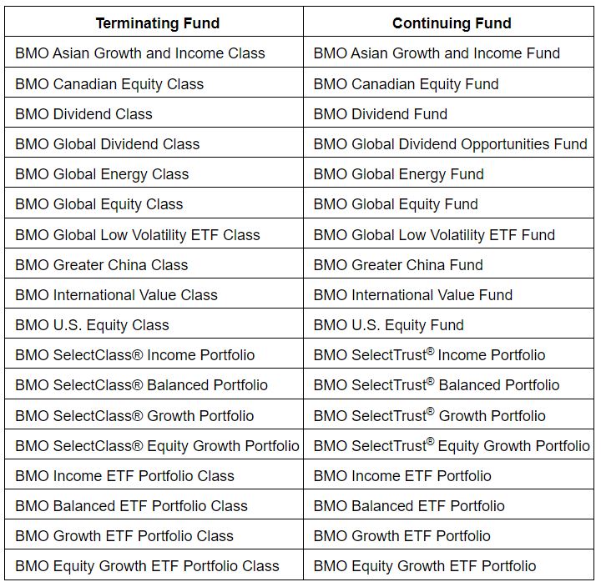Select BMO Asian Growth and Income Class cell
The height and width of the screenshot is (587, 601).
[140, 53]
